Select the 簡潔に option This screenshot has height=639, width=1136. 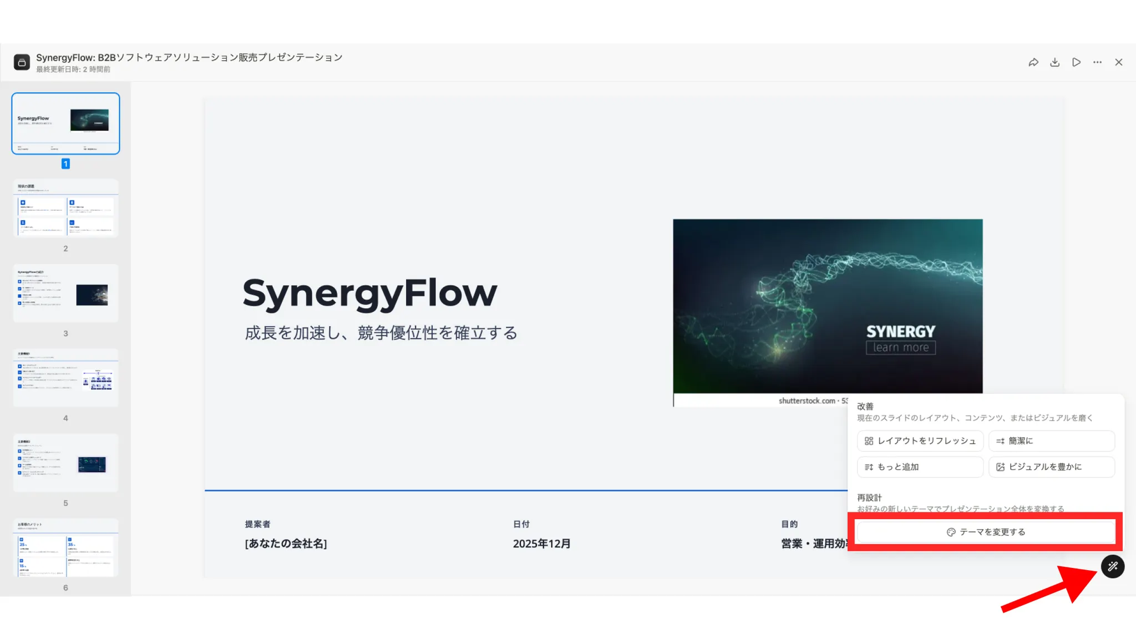1051,440
